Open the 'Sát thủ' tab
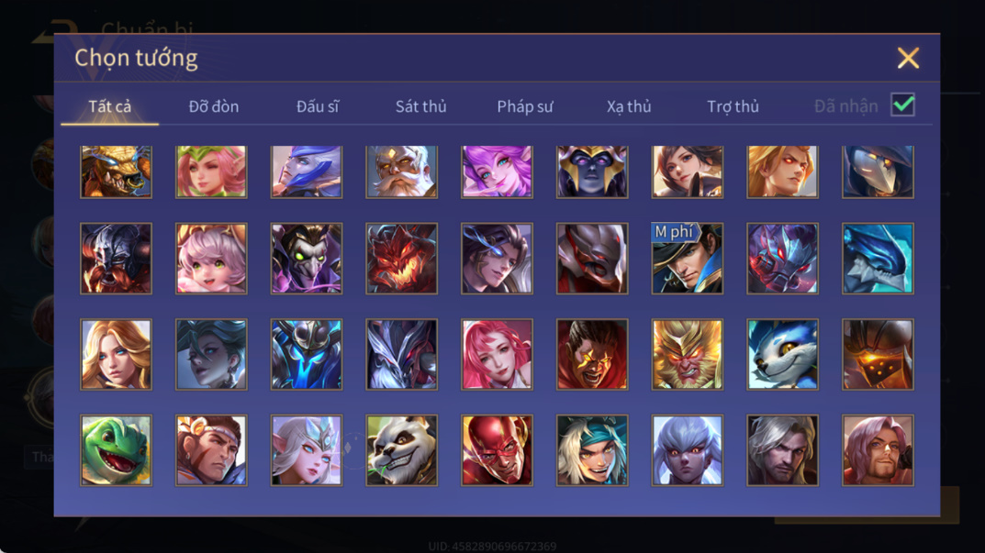Viewport: 985px width, 553px height. 420,106
